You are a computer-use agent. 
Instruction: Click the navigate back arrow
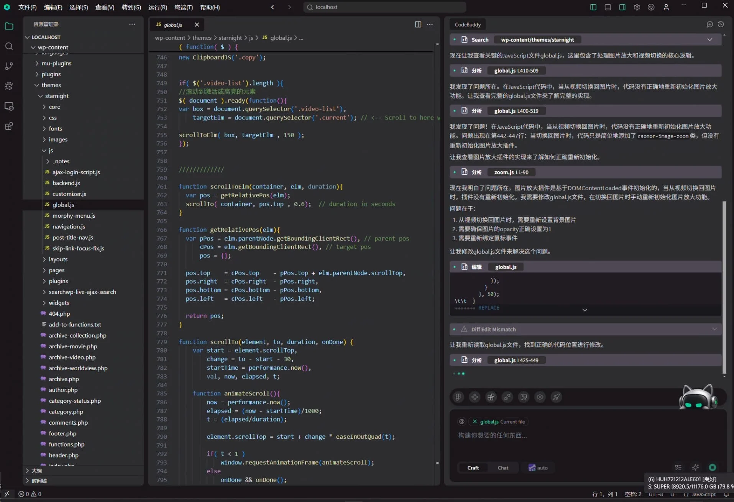tap(273, 7)
